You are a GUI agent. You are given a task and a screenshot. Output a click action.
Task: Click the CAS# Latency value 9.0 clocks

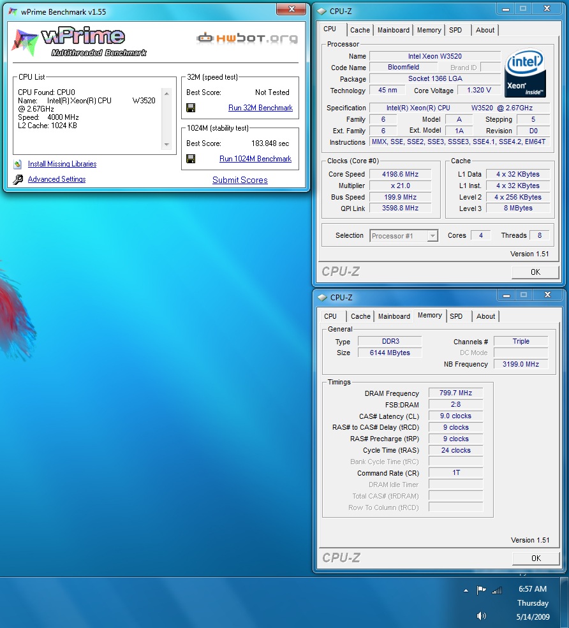tap(455, 416)
